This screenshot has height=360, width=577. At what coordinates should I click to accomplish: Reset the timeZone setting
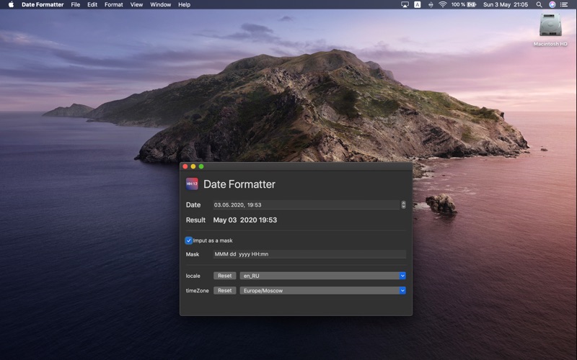click(225, 290)
